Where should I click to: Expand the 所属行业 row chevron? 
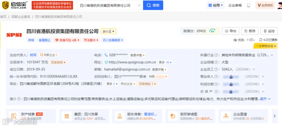point(272,55)
